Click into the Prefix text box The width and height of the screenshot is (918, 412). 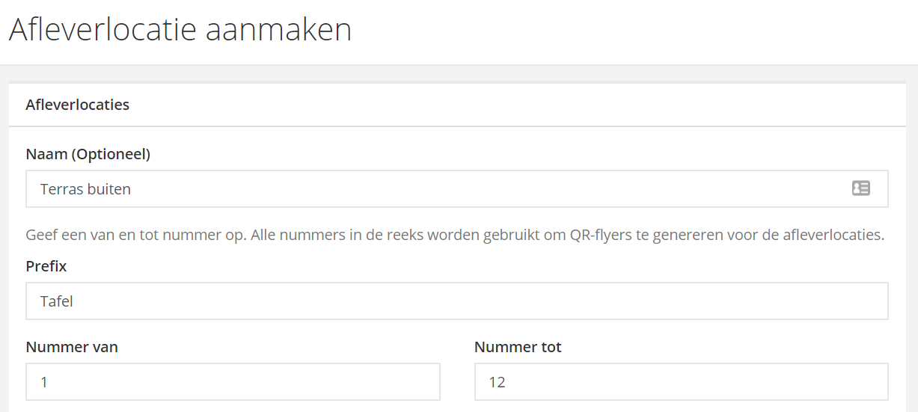456,301
